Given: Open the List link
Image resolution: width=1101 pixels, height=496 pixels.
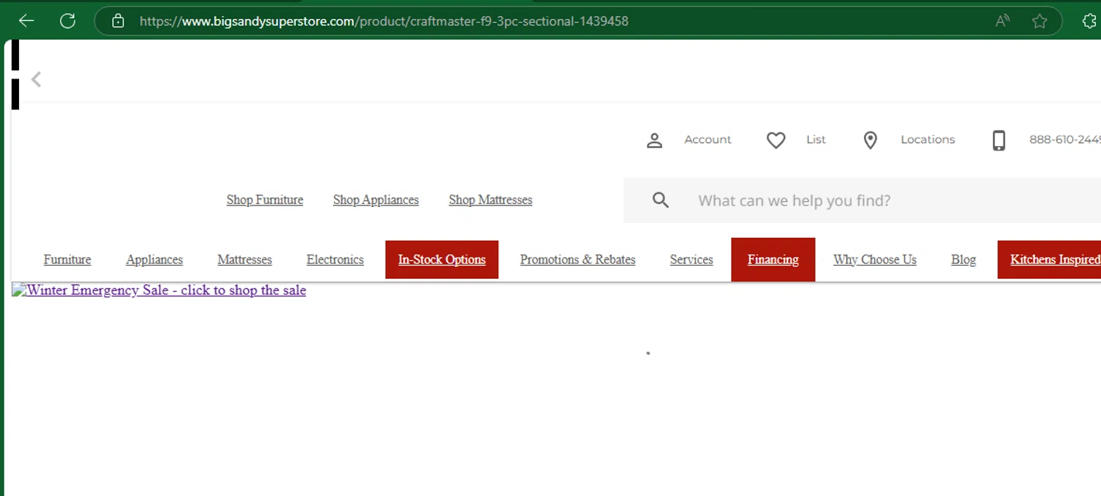Looking at the screenshot, I should coord(816,139).
